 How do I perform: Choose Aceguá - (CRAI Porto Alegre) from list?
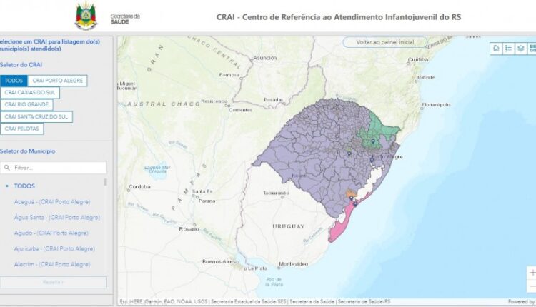[x=57, y=202]
